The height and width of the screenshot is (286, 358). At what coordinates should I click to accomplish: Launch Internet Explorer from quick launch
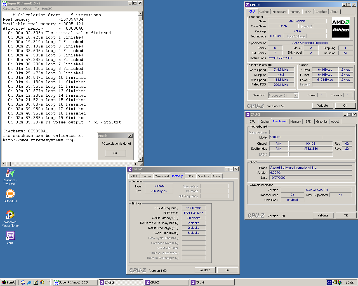click(x=29, y=282)
